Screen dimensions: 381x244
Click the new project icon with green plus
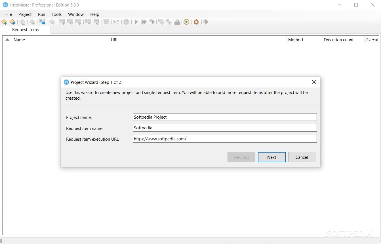[x=4, y=22]
